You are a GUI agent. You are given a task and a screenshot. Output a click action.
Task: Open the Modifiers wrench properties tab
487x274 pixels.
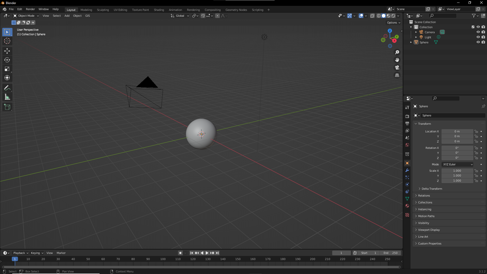point(407,170)
